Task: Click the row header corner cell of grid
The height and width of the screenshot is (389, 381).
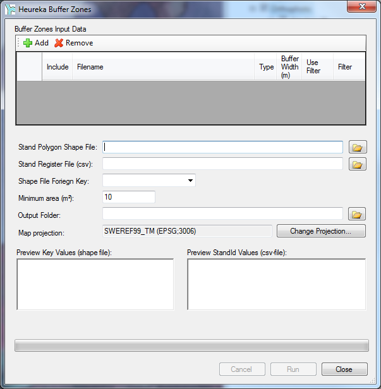Action: 29,66
